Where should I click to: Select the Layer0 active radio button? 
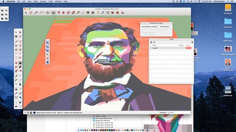[151, 48]
